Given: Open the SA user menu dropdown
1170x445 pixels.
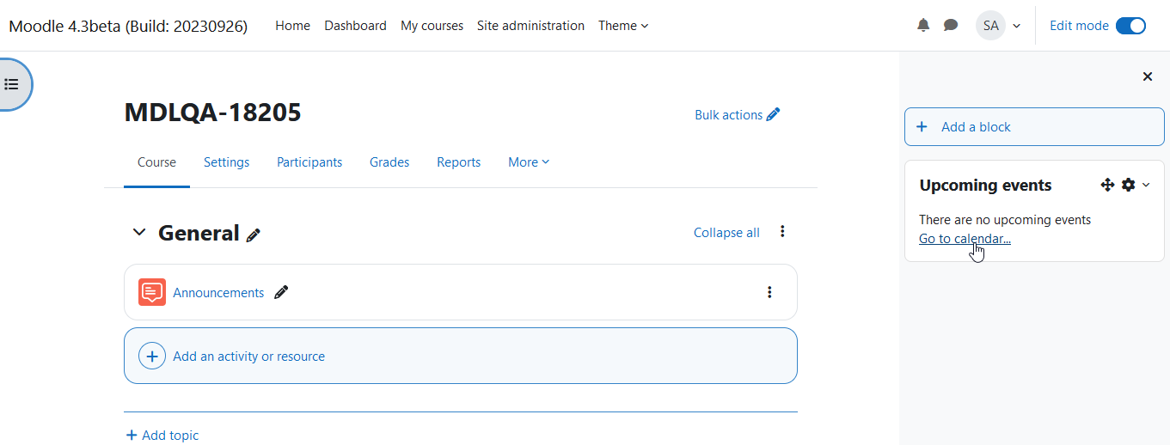Looking at the screenshot, I should [x=998, y=26].
